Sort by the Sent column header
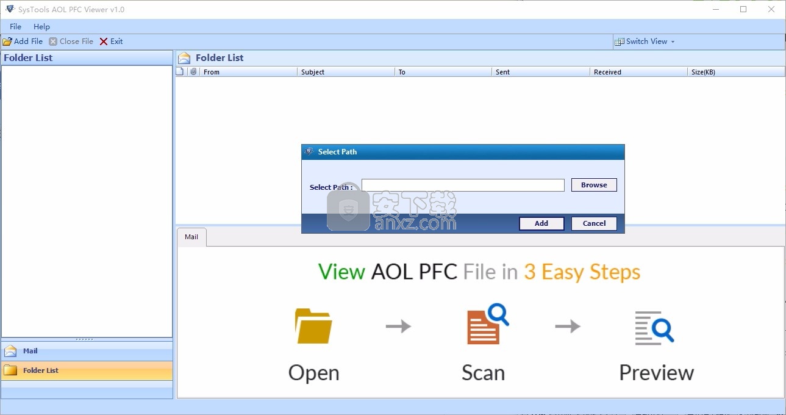The image size is (786, 415). (x=540, y=72)
